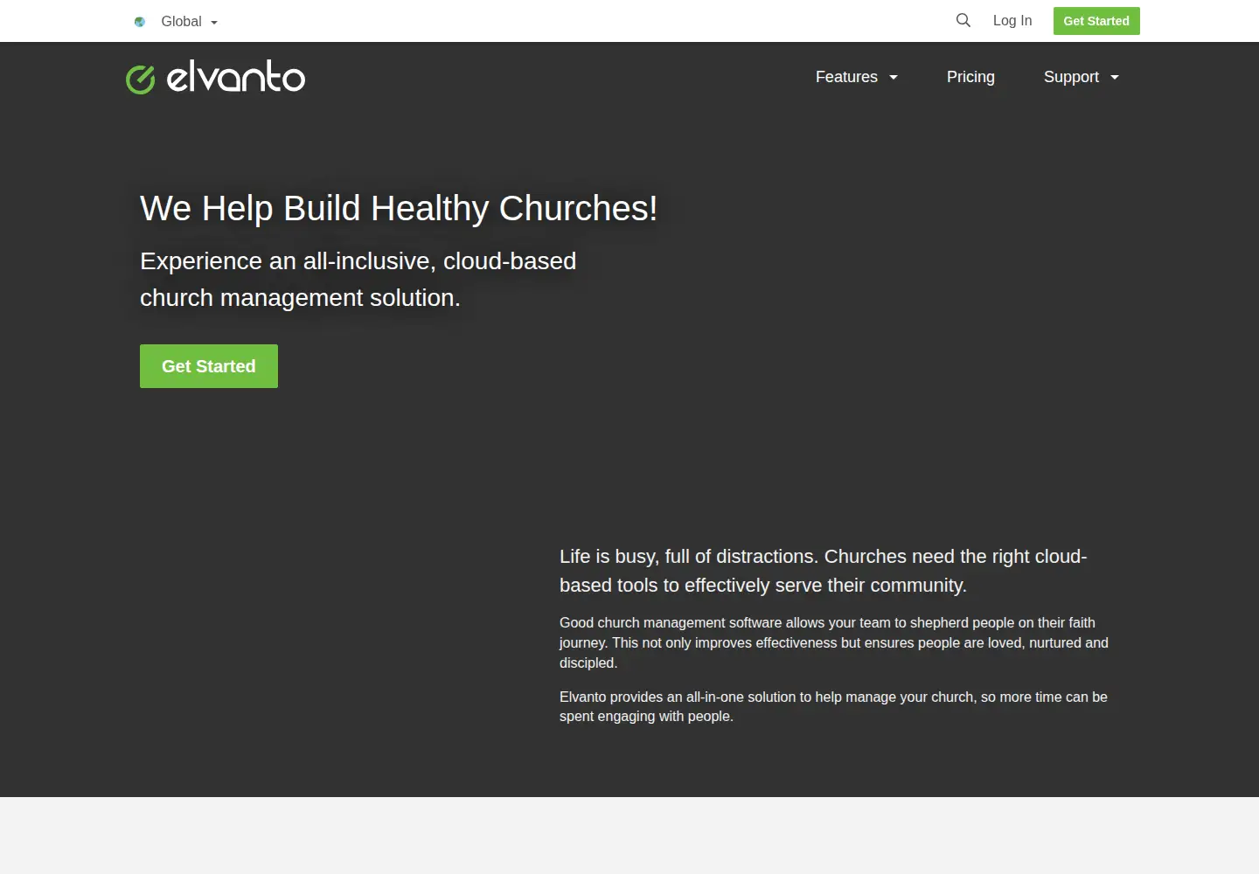The width and height of the screenshot is (1259, 874).
Task: Click the globe icon beside Global
Action: [x=140, y=22]
